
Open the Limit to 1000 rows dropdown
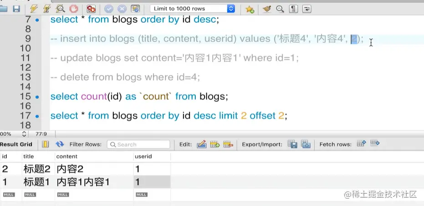click(x=193, y=9)
